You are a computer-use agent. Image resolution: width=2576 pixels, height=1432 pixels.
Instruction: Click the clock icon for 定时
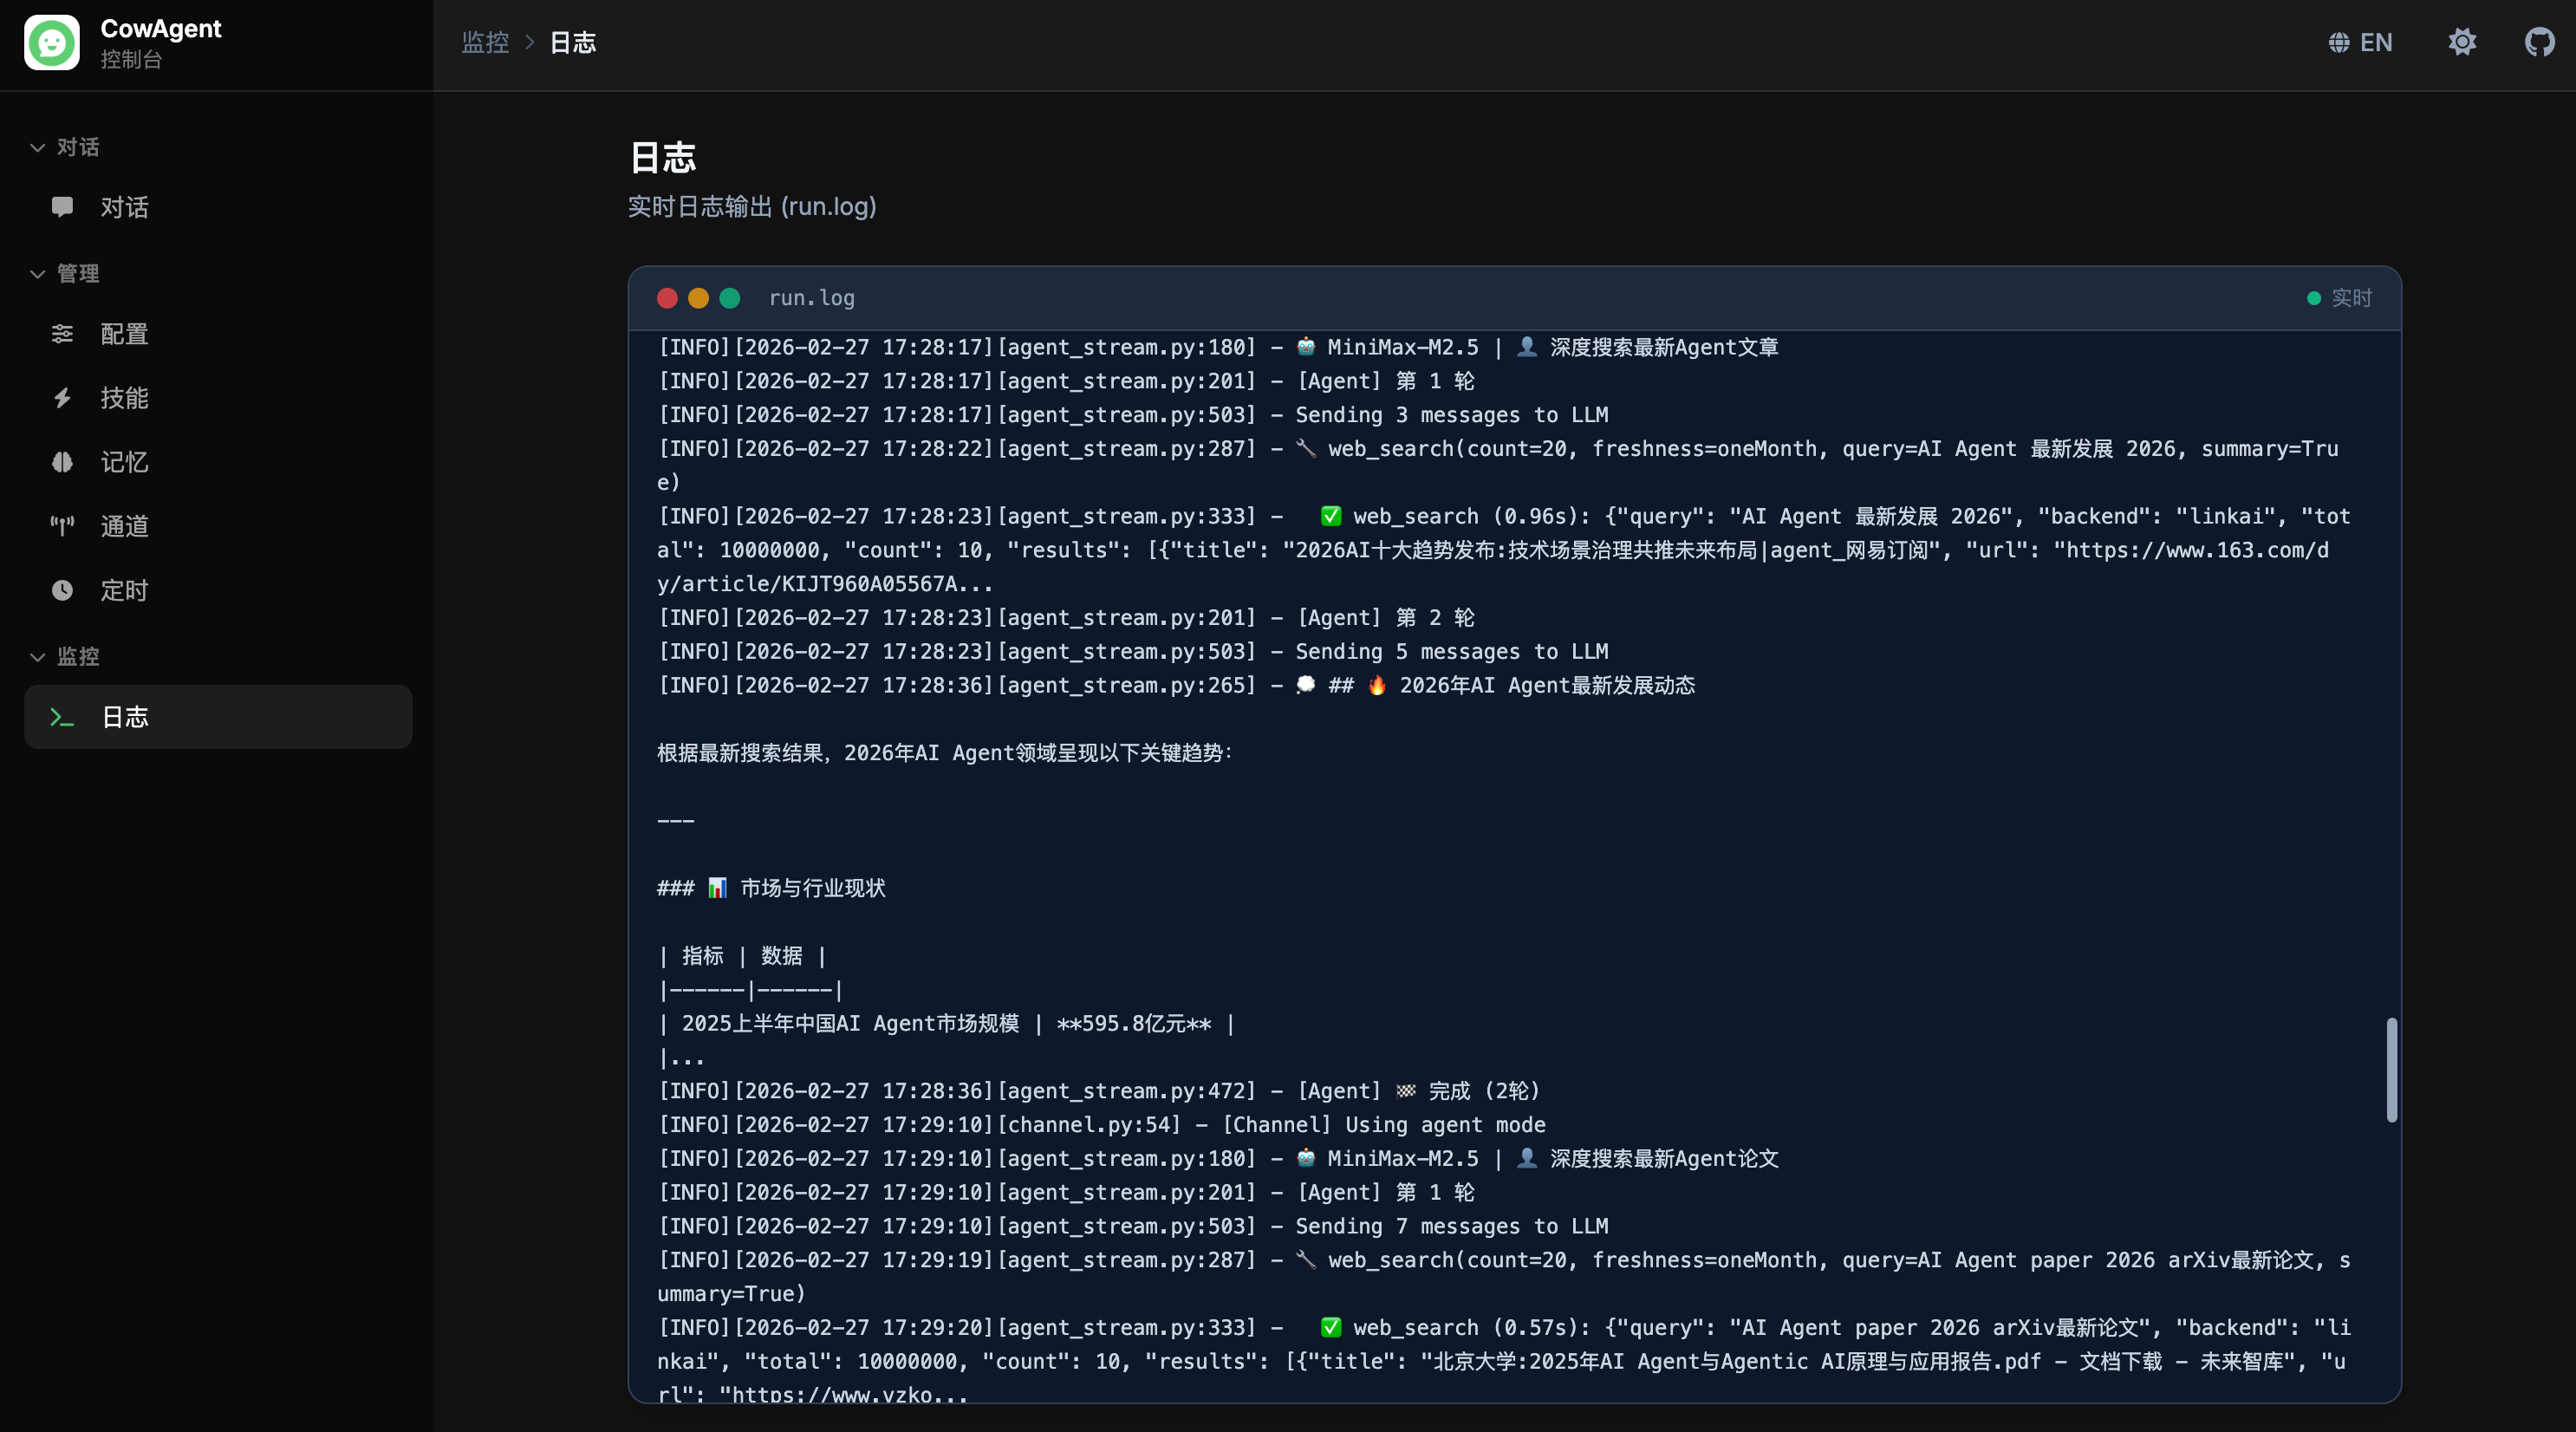pyautogui.click(x=62, y=590)
